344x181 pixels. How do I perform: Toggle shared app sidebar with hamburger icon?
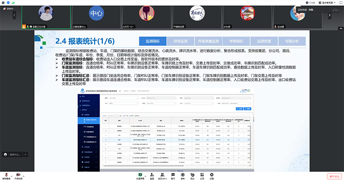[120, 91]
